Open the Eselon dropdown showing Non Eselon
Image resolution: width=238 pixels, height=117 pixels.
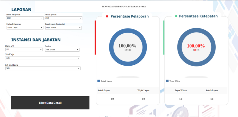[62, 50]
